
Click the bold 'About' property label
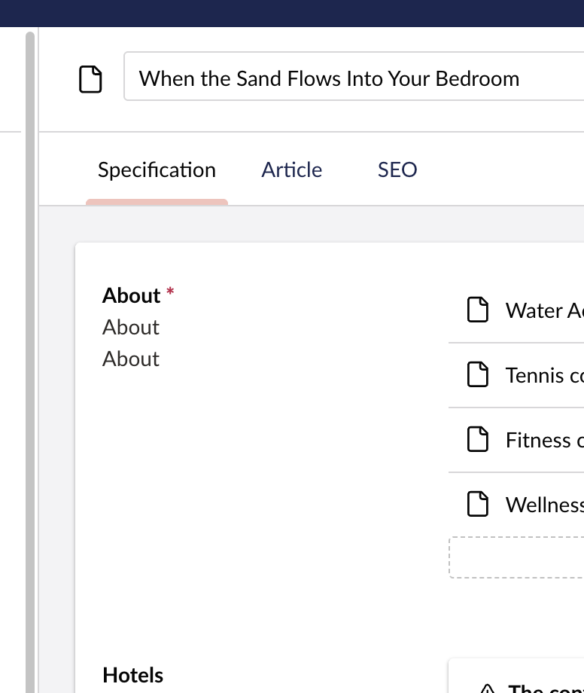pyautogui.click(x=132, y=295)
